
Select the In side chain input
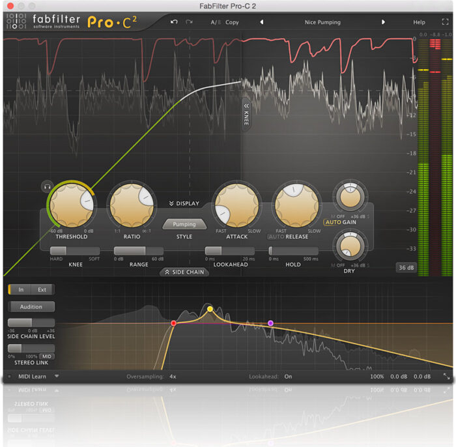tap(21, 290)
